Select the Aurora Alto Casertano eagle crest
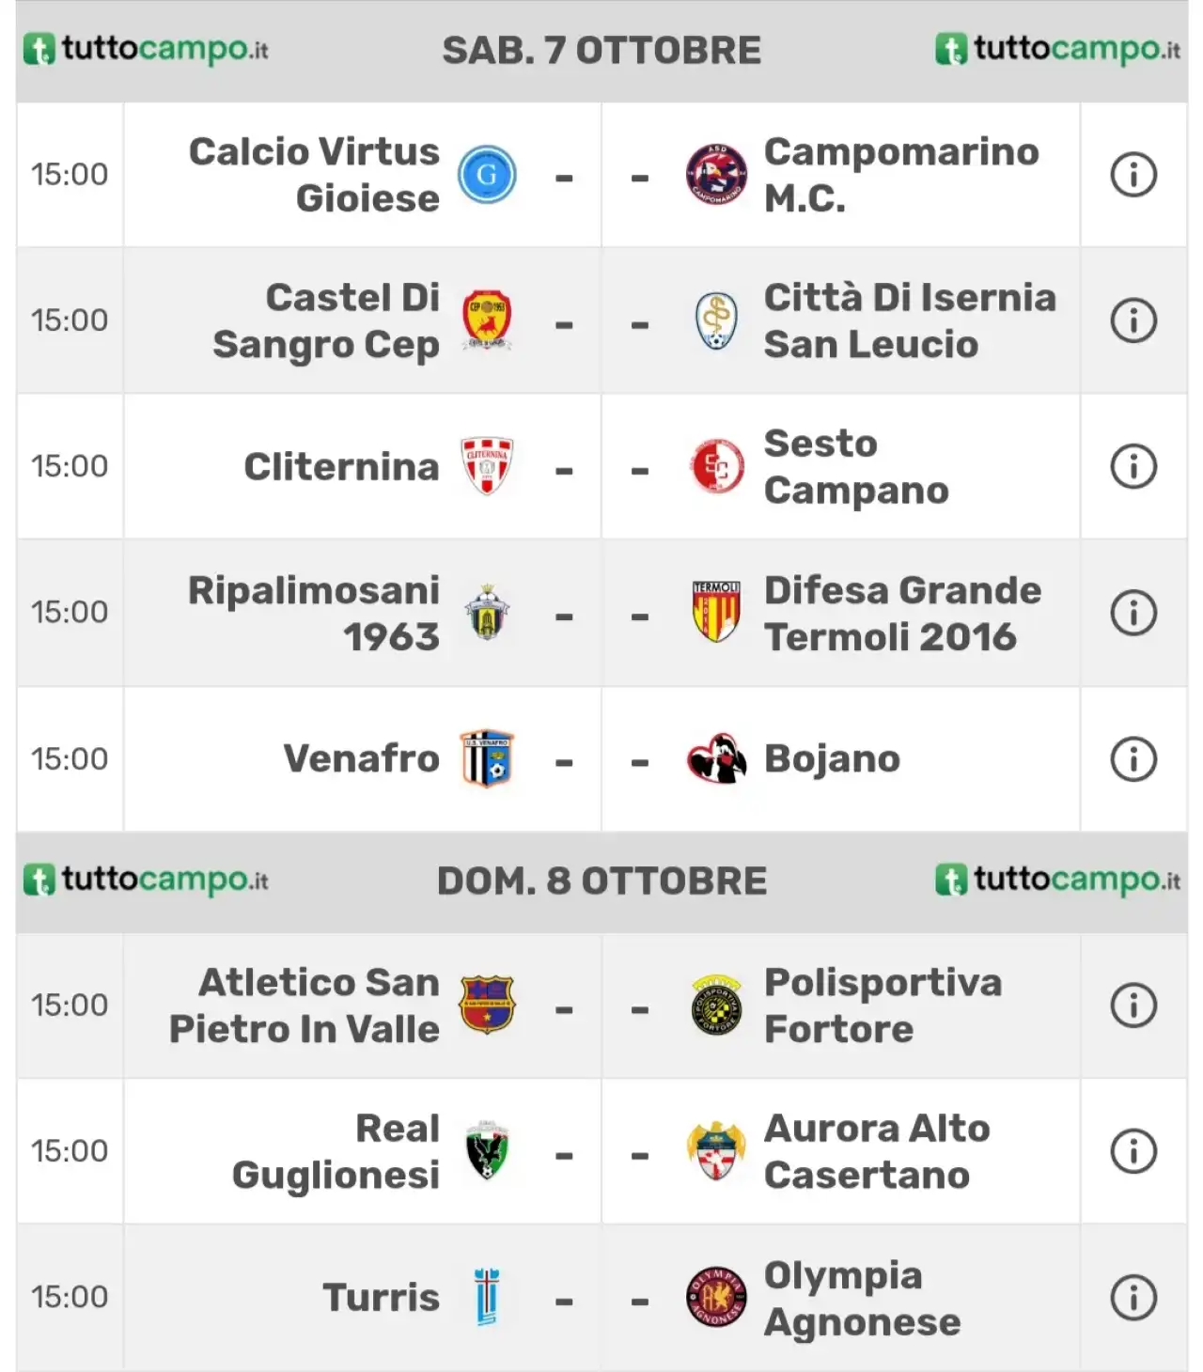 pos(716,1151)
